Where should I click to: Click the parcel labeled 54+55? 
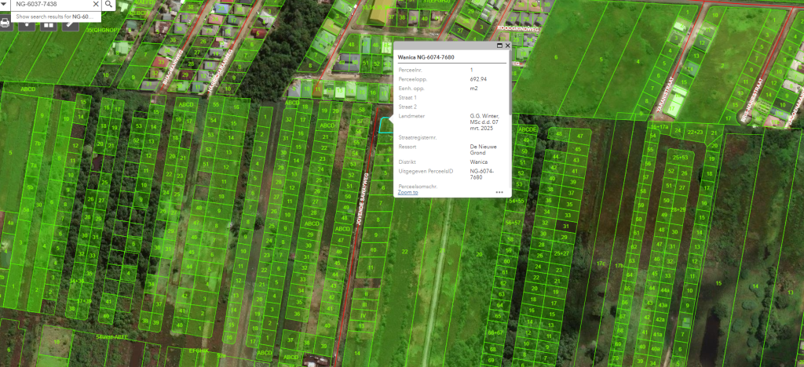[x=516, y=202]
